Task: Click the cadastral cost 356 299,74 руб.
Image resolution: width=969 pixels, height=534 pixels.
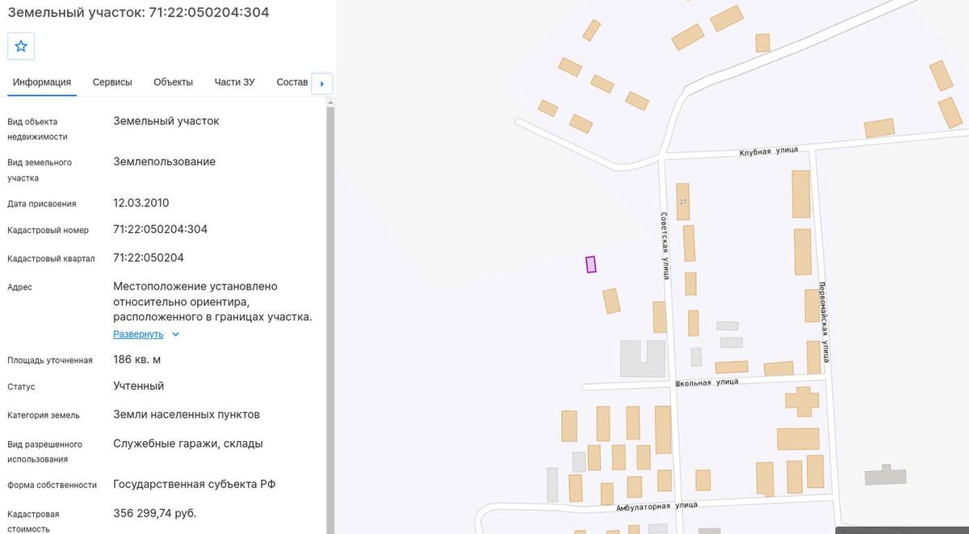Action: tap(155, 513)
